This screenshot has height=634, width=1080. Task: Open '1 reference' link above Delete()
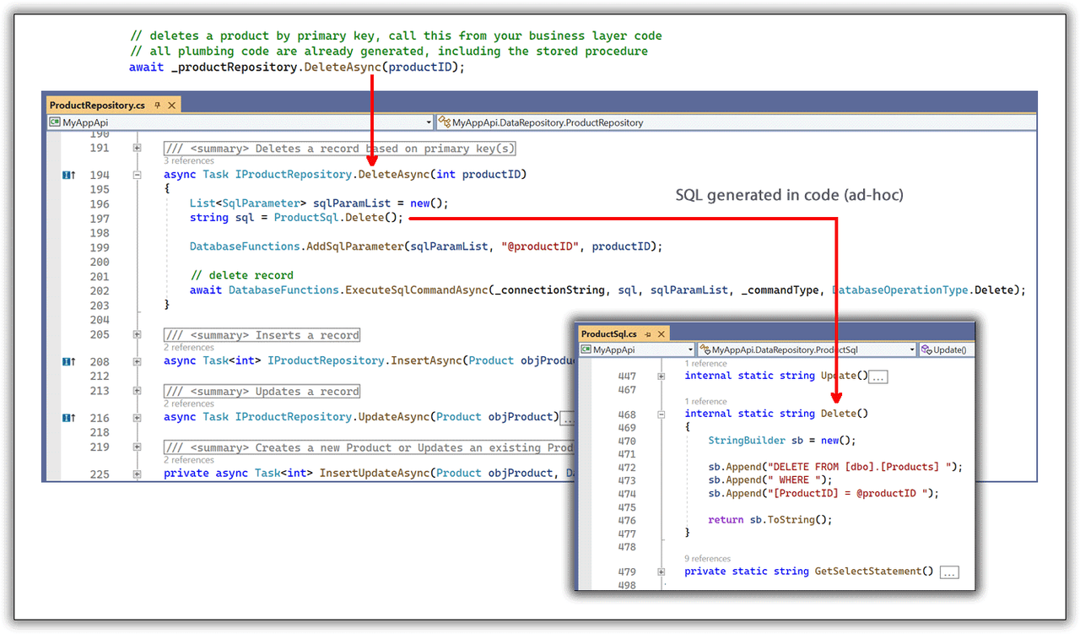(x=705, y=402)
